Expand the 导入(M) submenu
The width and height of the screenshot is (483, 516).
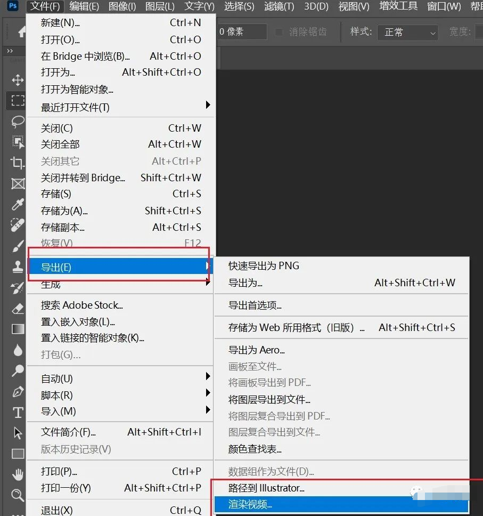coord(120,411)
